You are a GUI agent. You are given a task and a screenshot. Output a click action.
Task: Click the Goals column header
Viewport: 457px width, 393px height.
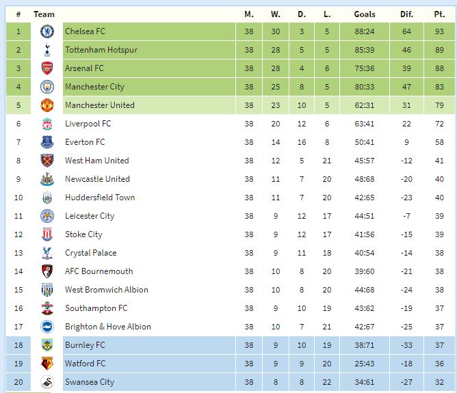[365, 14]
